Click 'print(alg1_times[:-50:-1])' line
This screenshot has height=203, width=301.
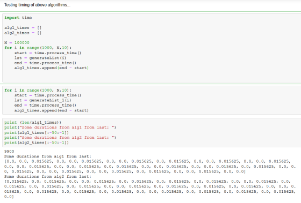(37, 132)
